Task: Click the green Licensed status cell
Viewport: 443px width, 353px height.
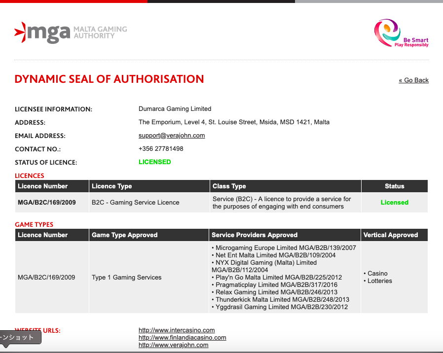Action: click(394, 203)
